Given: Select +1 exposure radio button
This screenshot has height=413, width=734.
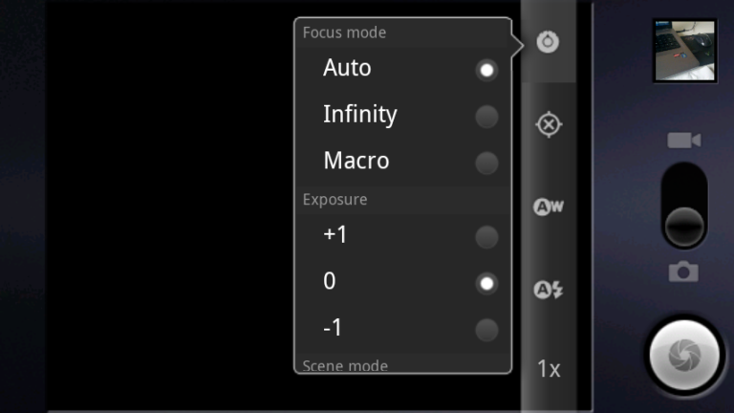Looking at the screenshot, I should pyautogui.click(x=486, y=237).
